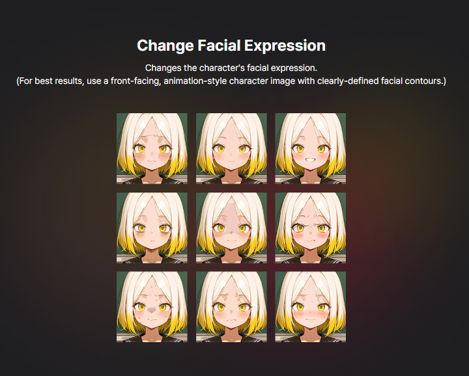This screenshot has width=469, height=376.
Task: Open the top-left blushing worried thumbnail
Action: point(152,148)
